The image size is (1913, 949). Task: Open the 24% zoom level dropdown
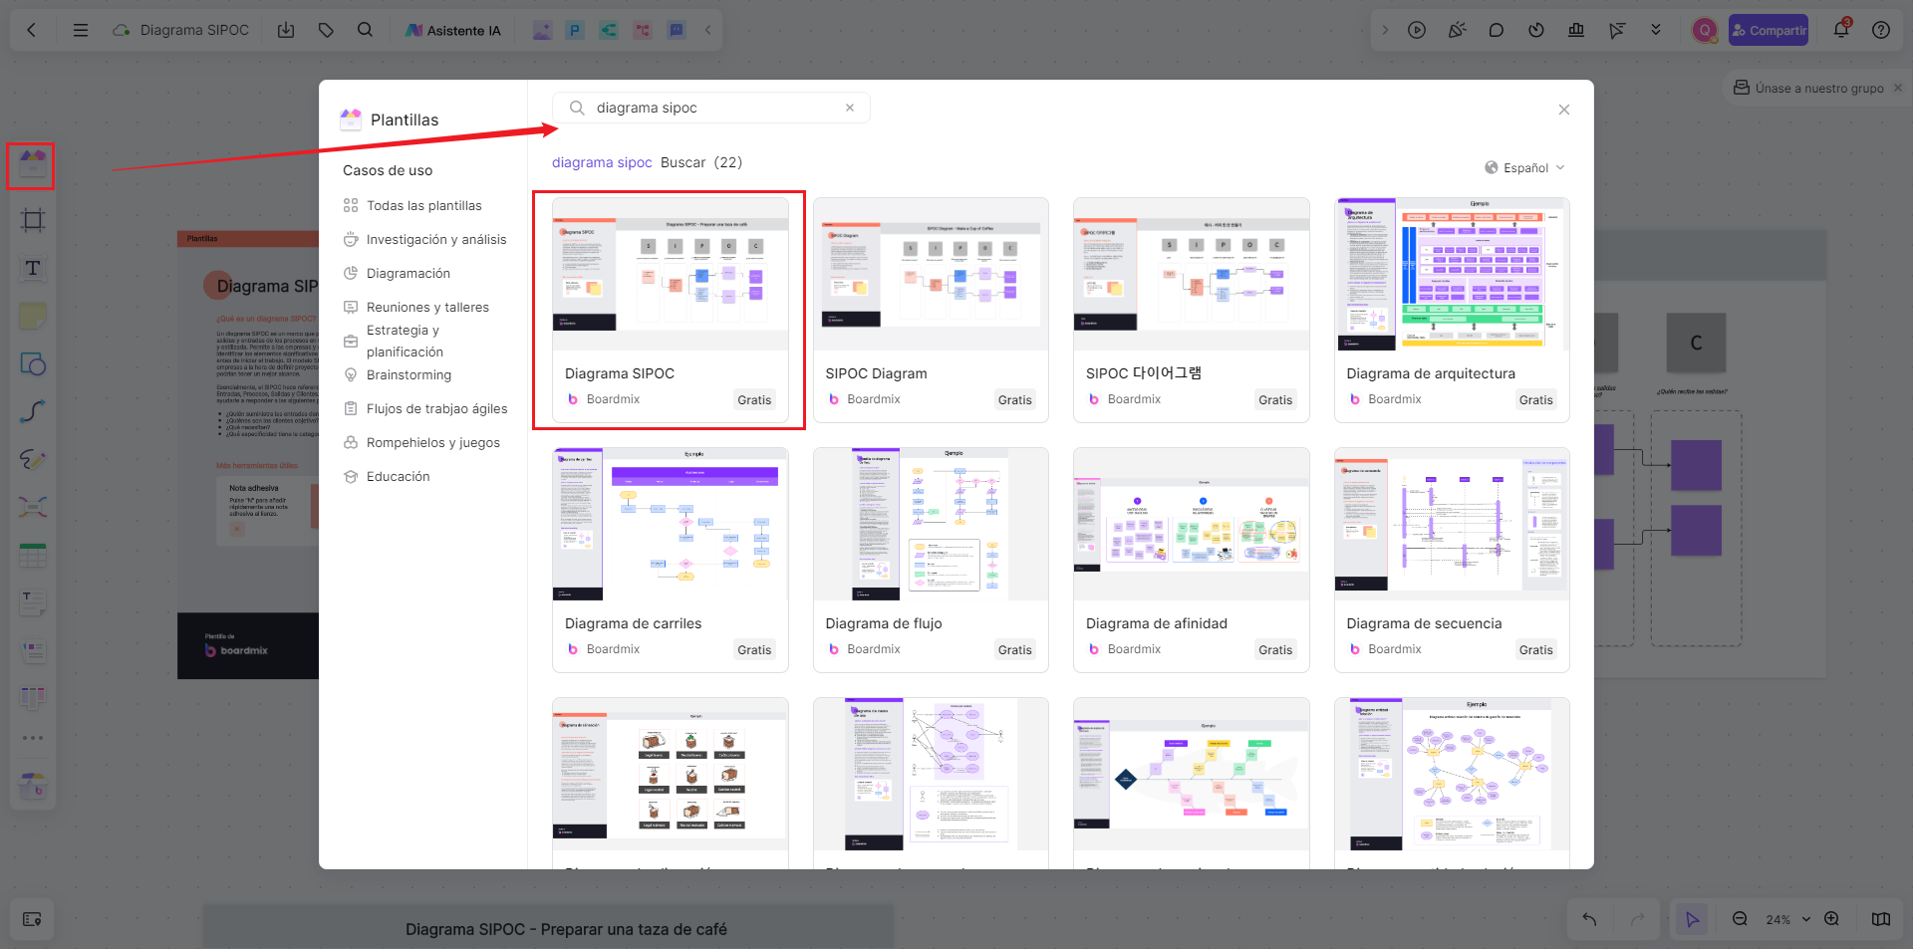click(x=1787, y=919)
